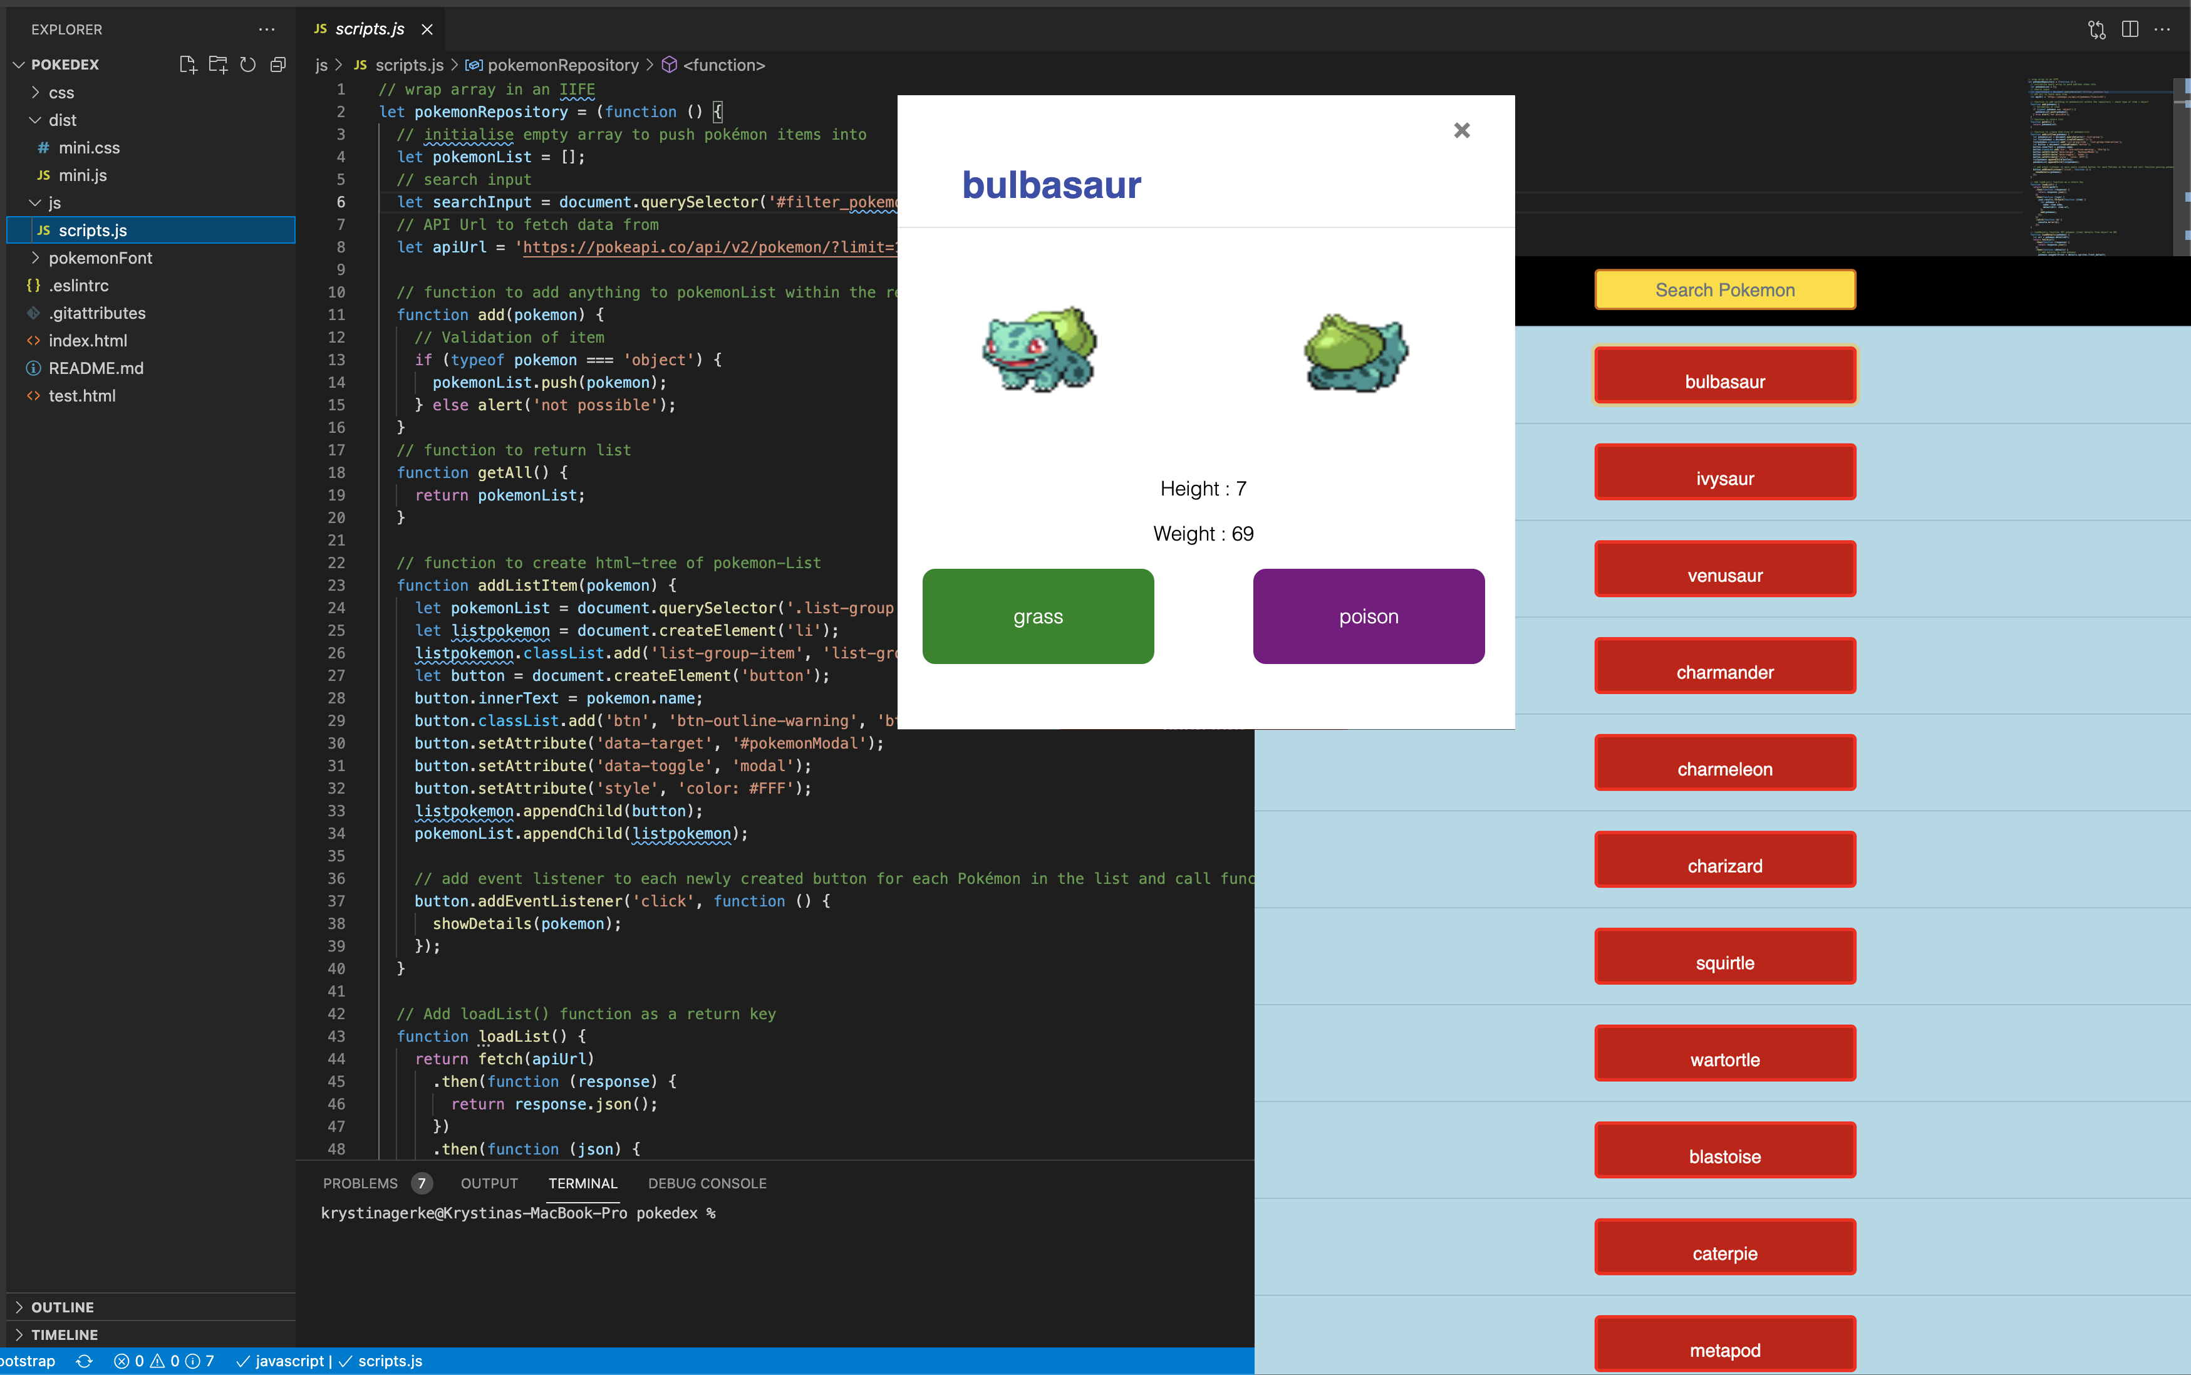Refresh the explorer file tree
This screenshot has width=2191, height=1375.
pyautogui.click(x=248, y=65)
